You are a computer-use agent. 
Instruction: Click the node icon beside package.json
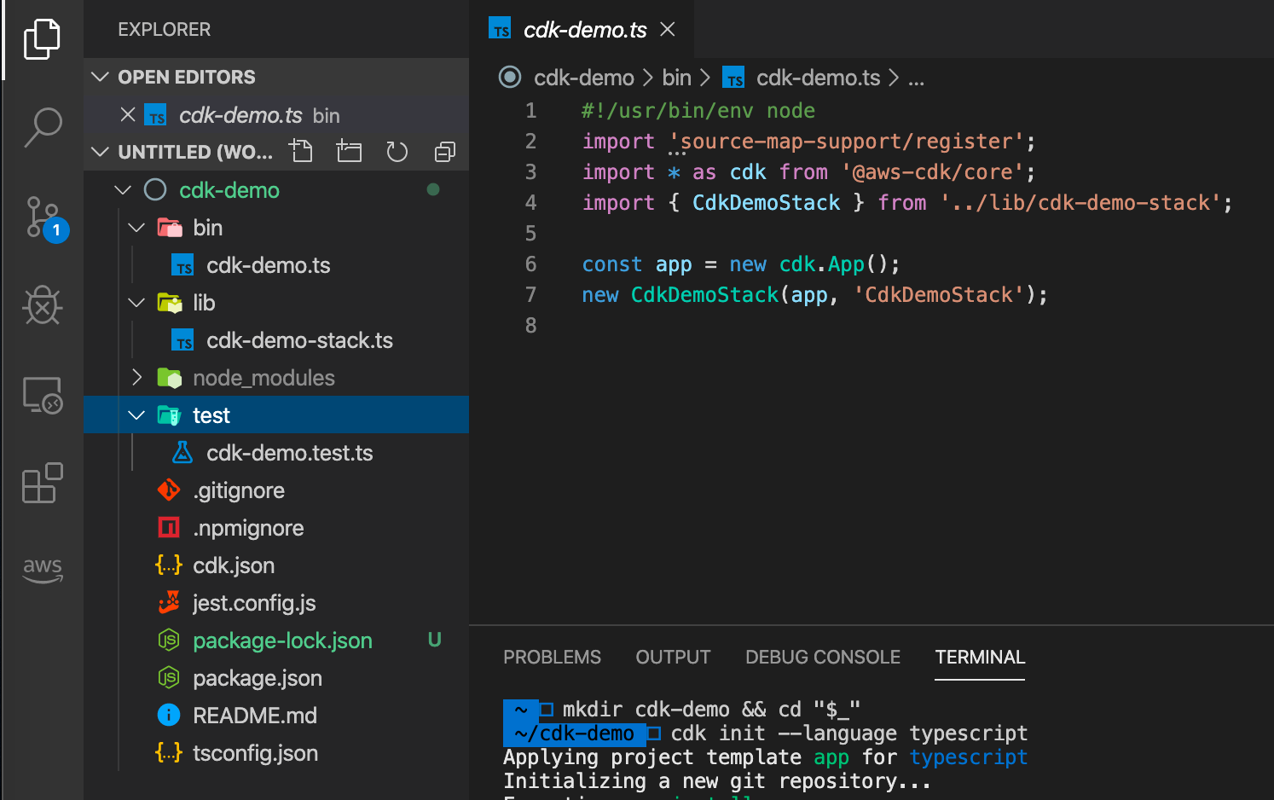[169, 677]
